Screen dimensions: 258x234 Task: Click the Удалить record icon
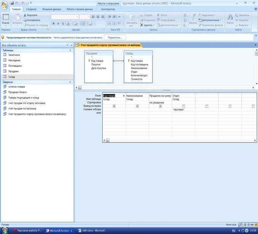click(x=142, y=25)
